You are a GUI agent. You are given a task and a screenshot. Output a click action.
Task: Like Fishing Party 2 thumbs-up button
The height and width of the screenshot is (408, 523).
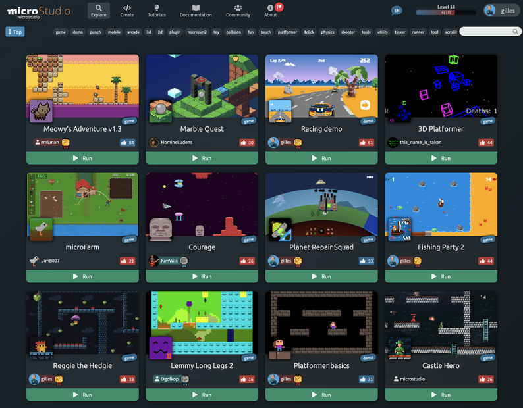[x=486, y=261]
